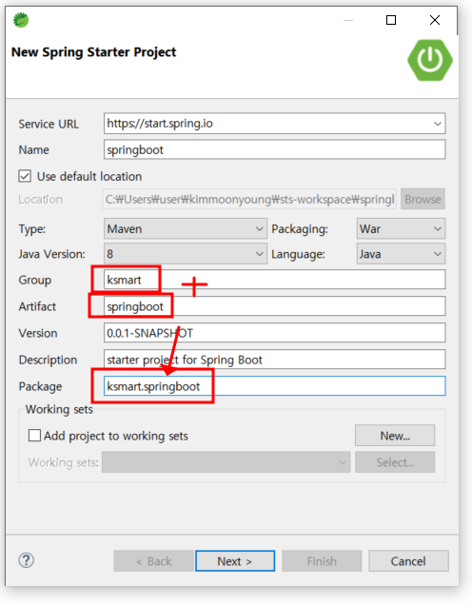Click the Select... working sets button
The height and width of the screenshot is (605, 472).
[x=395, y=462]
